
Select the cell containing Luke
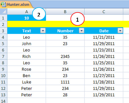[x=27, y=82]
